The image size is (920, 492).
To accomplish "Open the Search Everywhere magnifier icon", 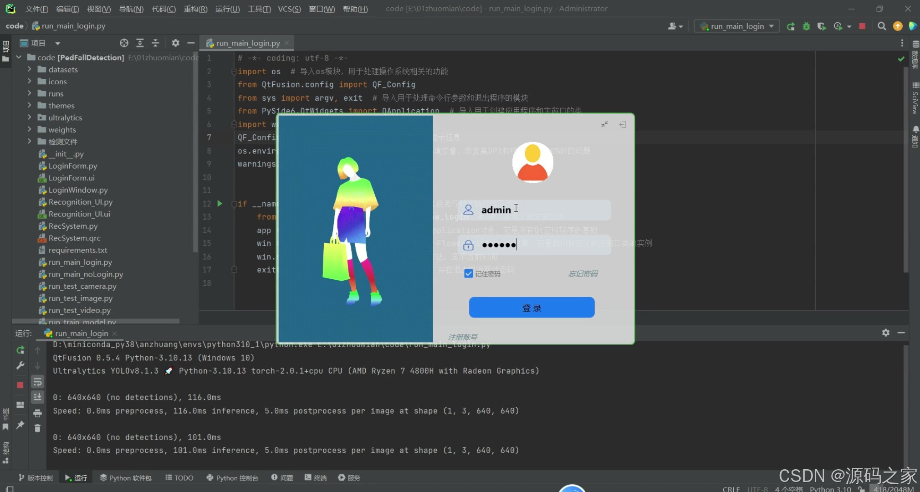I will click(x=882, y=26).
